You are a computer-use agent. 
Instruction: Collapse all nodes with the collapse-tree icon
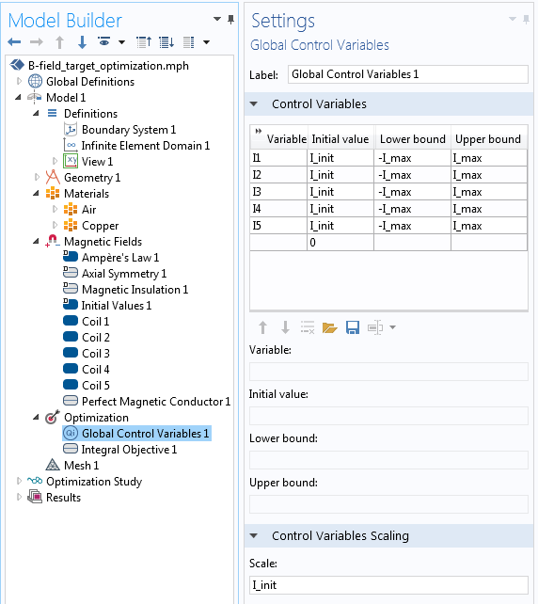pos(144,42)
